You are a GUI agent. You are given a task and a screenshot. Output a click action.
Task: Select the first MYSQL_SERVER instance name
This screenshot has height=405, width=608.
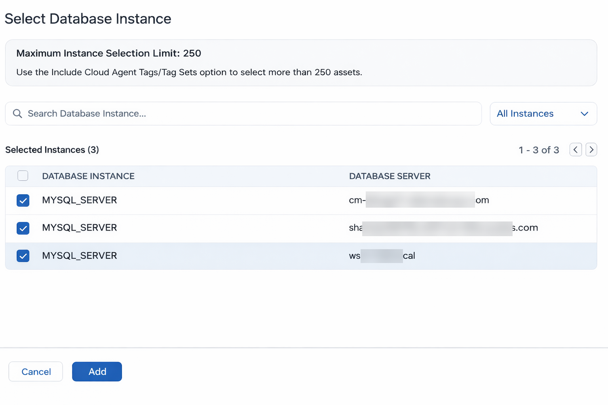point(80,200)
